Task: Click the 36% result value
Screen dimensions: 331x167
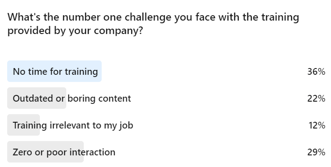Action: pyautogui.click(x=316, y=72)
